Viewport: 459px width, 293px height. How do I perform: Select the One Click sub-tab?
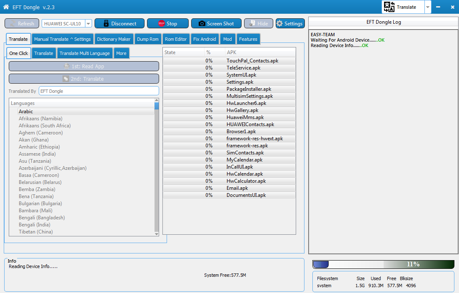pyautogui.click(x=18, y=53)
